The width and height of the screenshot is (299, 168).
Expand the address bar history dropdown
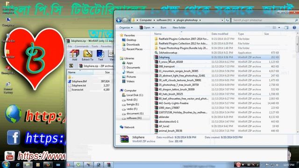222,20
